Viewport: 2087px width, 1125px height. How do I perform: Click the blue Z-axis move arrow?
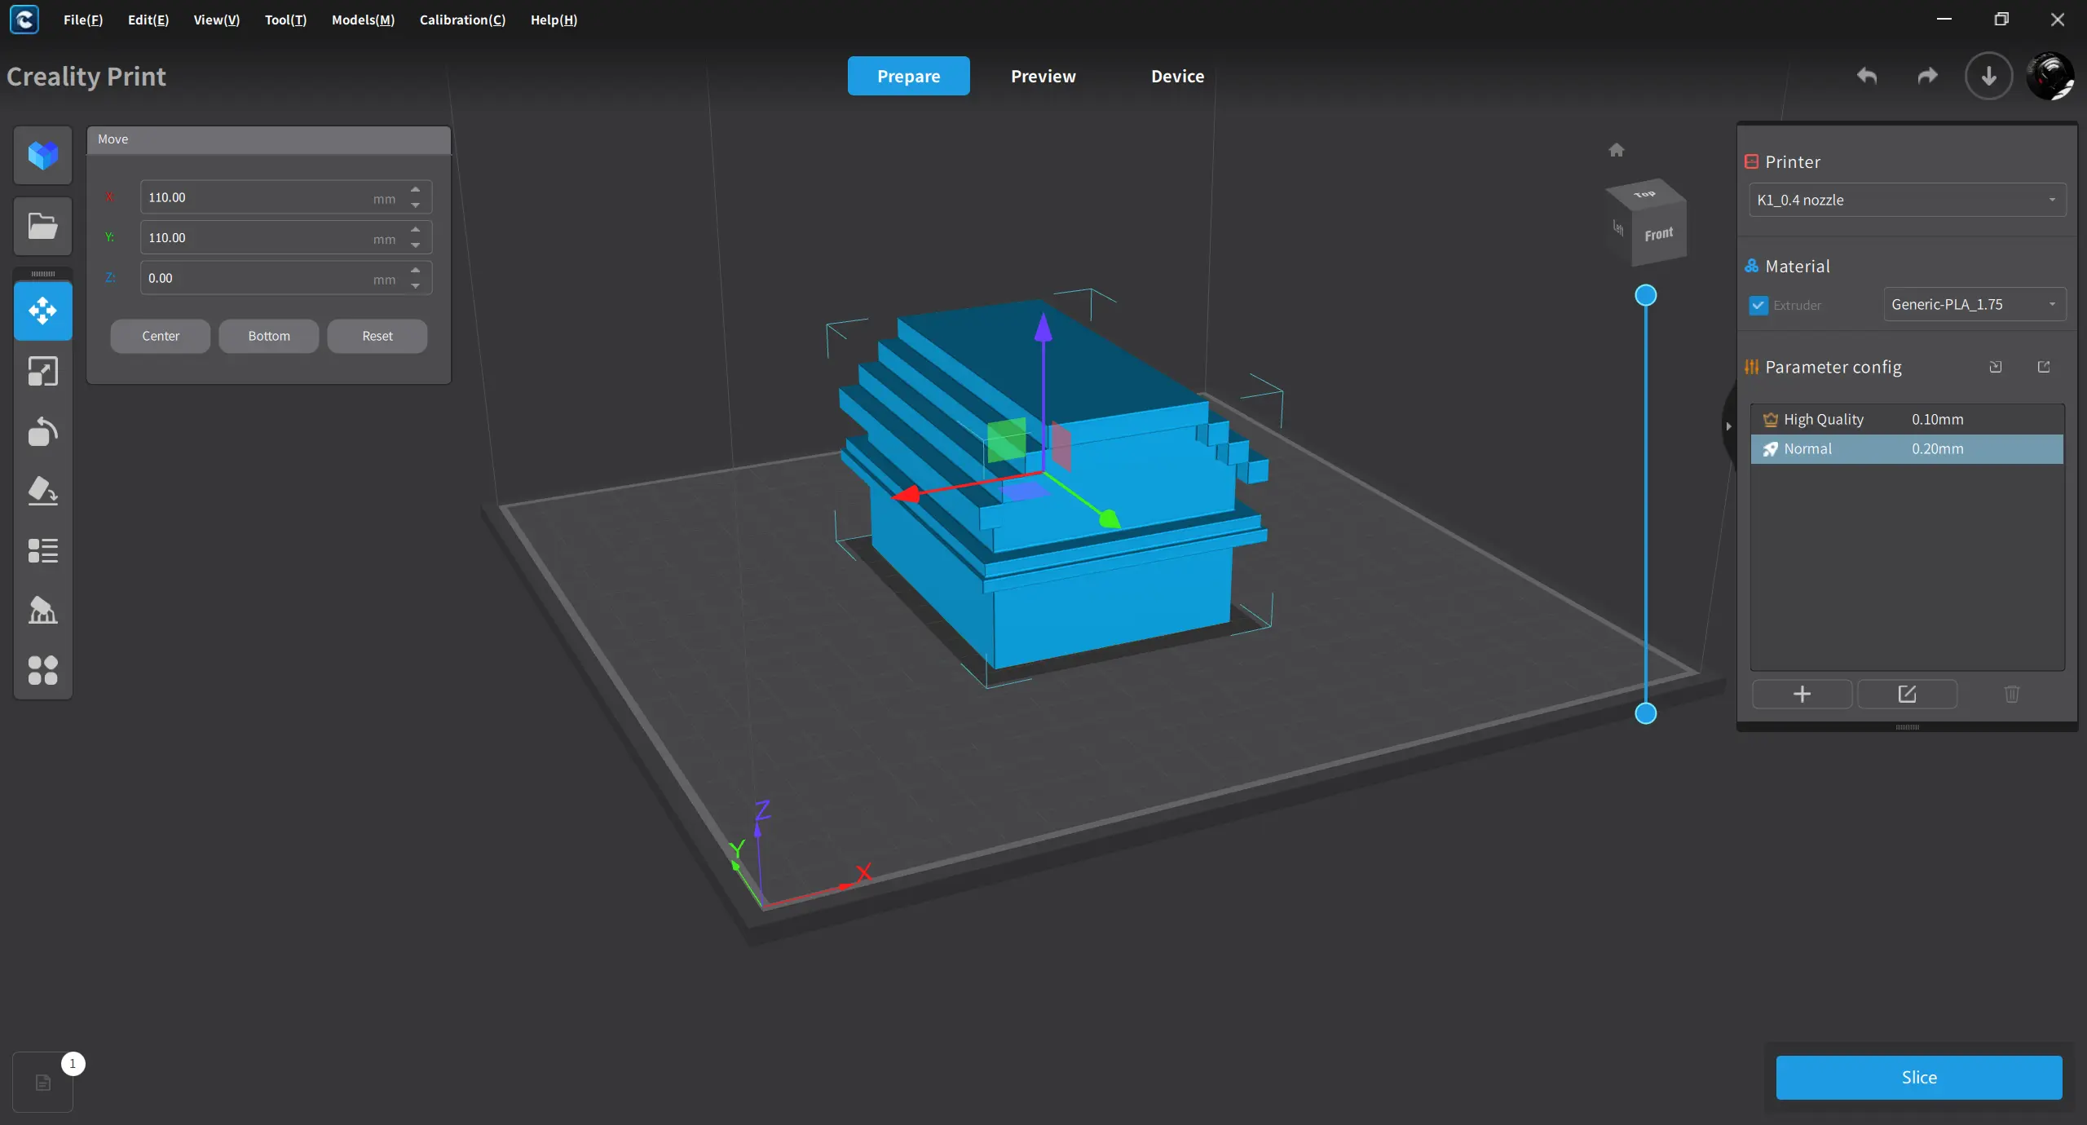pyautogui.click(x=1043, y=328)
